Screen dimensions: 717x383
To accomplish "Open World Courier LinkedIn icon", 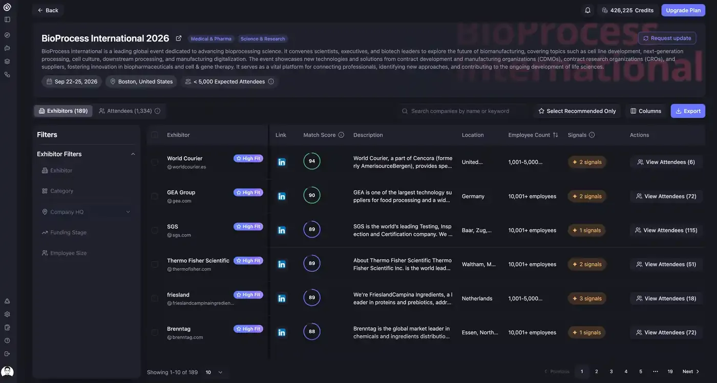I will [282, 162].
